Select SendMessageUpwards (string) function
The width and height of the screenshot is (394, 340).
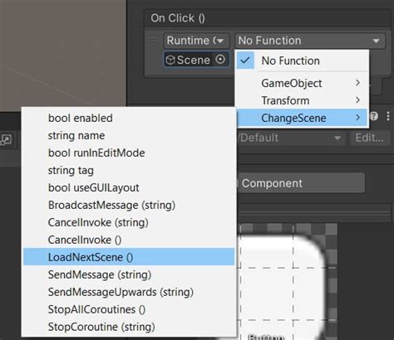click(129, 292)
